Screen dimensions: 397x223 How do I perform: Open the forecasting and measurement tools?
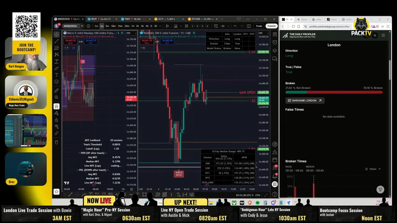56,61
